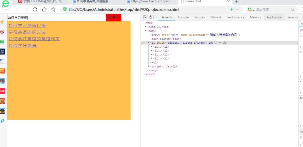Collapse the ol node
Image resolution: width=303 pixels, height=147 pixels.
coord(149,43)
